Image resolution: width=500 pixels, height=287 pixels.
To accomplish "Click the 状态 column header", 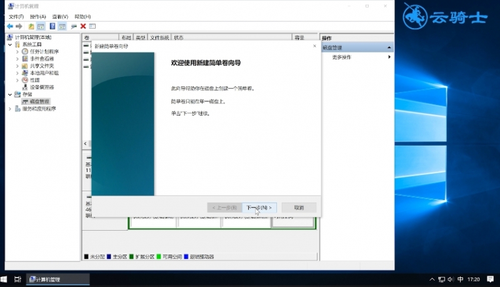I will click(x=231, y=38).
